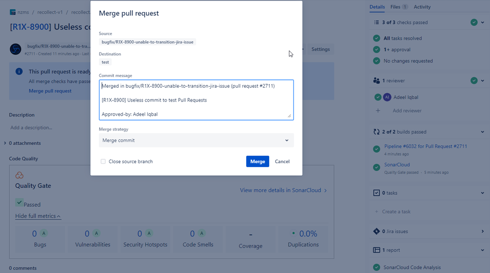Click green check next to 1+ approval
490x273 pixels.
point(377,50)
